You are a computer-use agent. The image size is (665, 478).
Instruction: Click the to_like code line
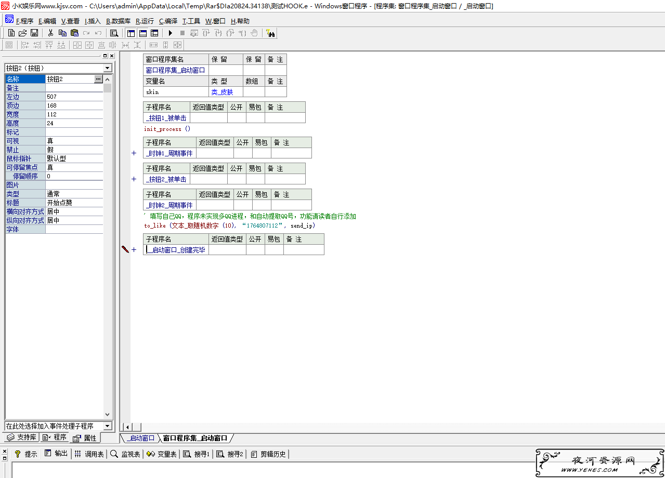tap(230, 226)
